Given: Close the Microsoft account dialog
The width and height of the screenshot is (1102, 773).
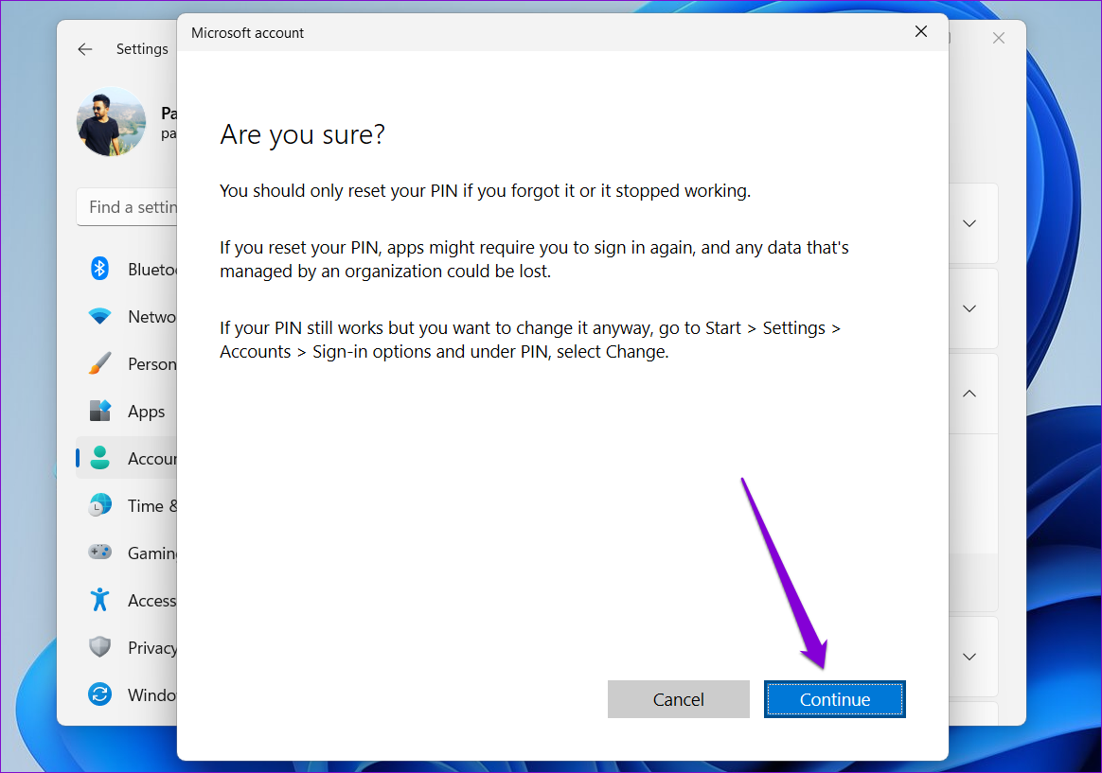Looking at the screenshot, I should click(x=920, y=31).
